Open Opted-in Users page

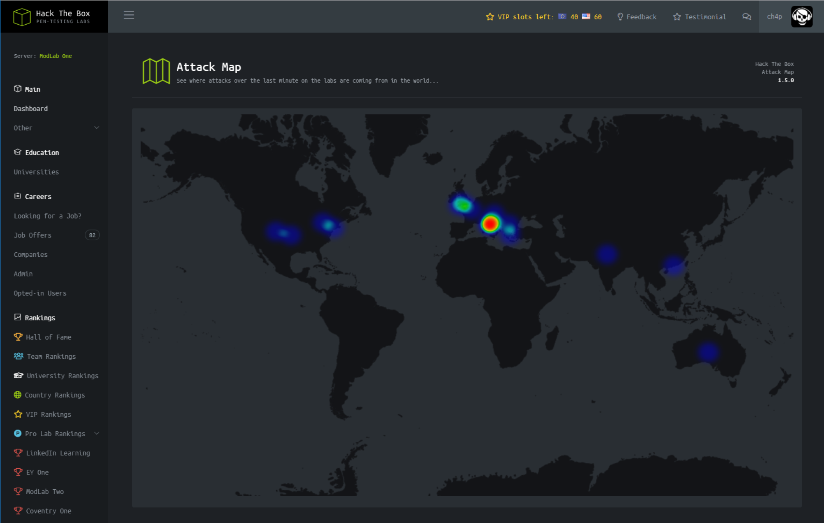pos(40,293)
